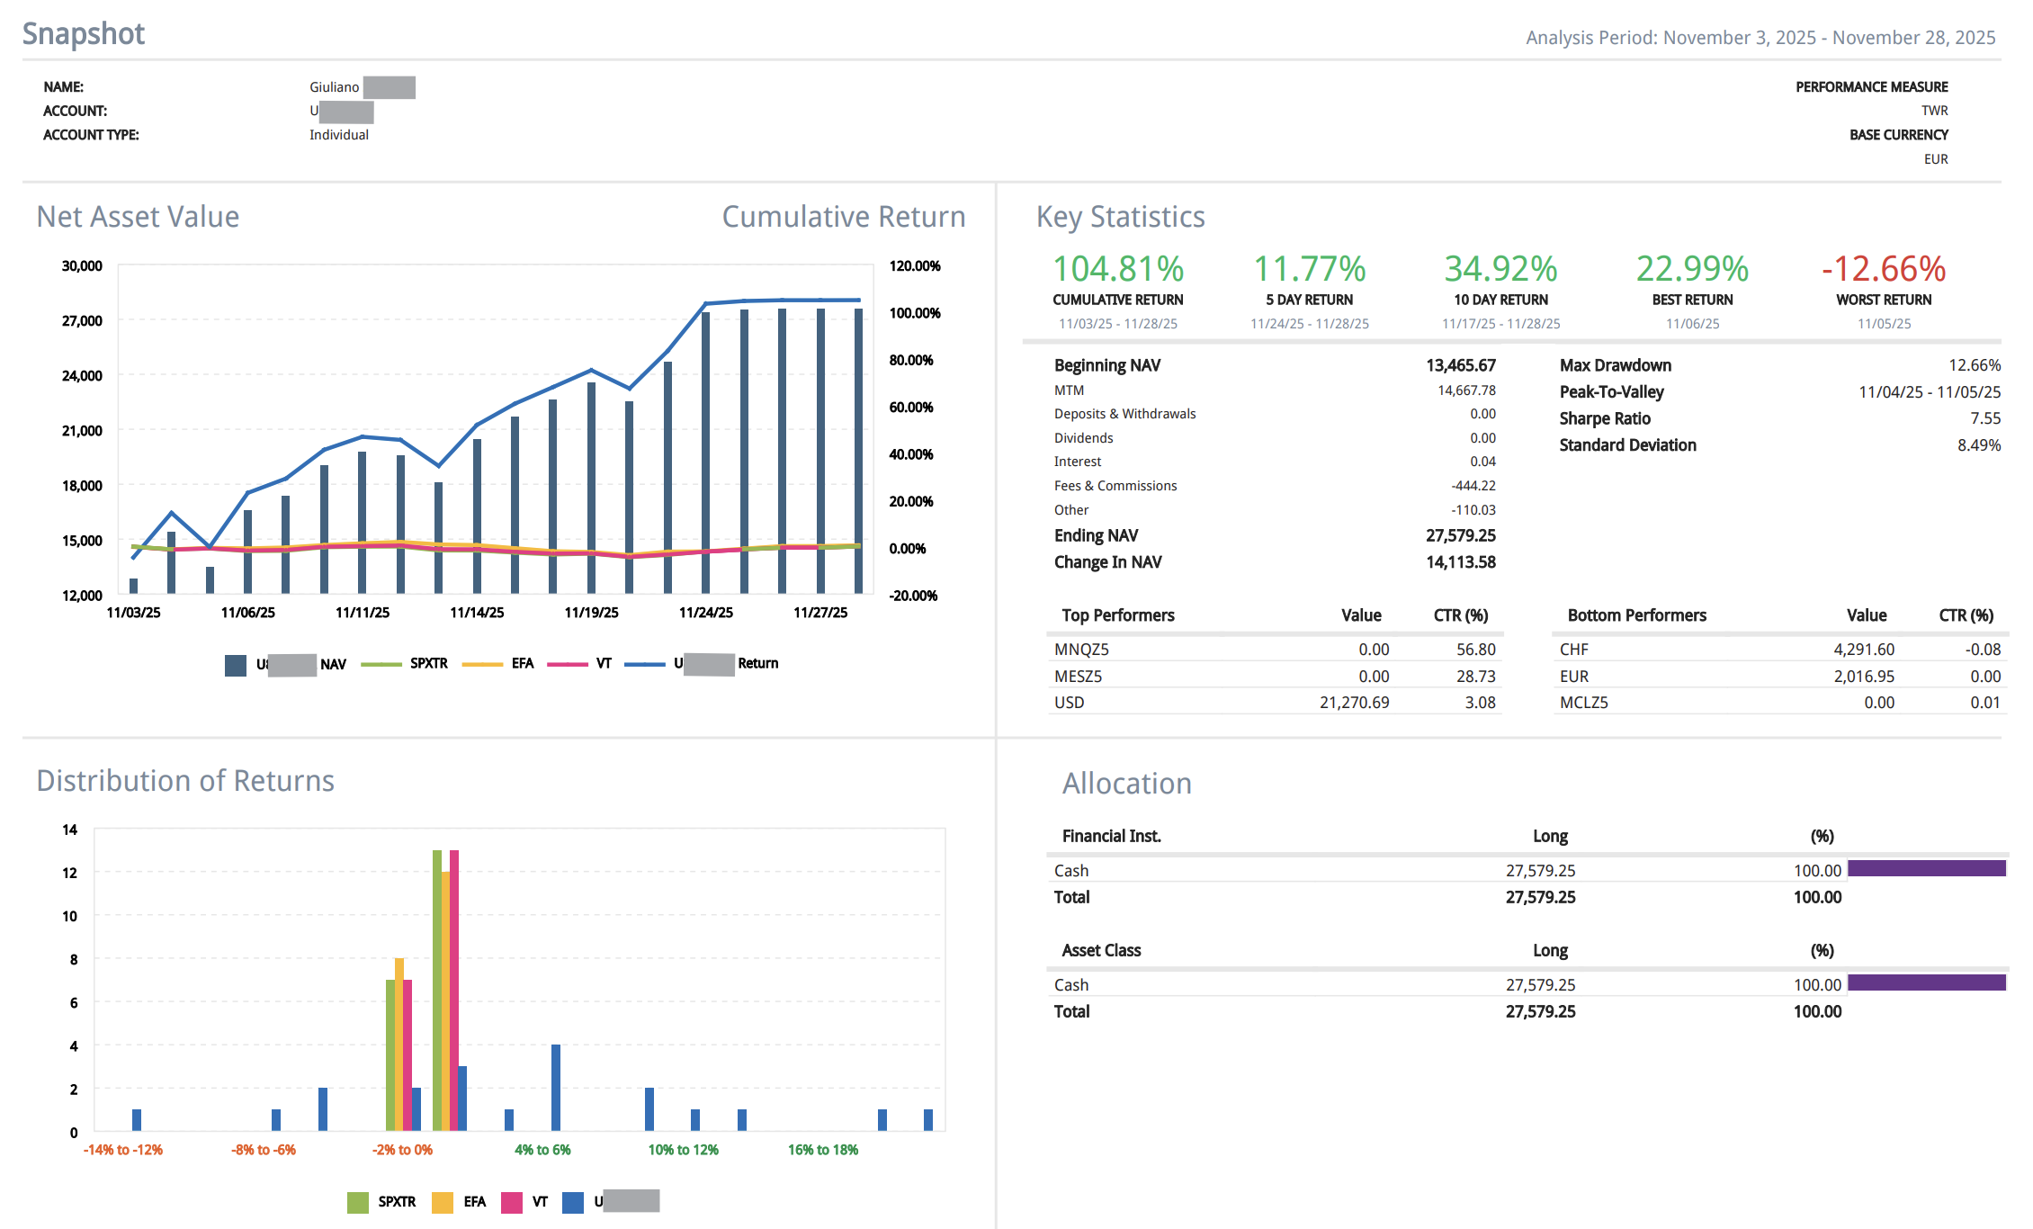Viewport: 2033px width, 1229px height.
Task: Click the Bottom Performers CTR (%) header
Action: [x=1966, y=615]
